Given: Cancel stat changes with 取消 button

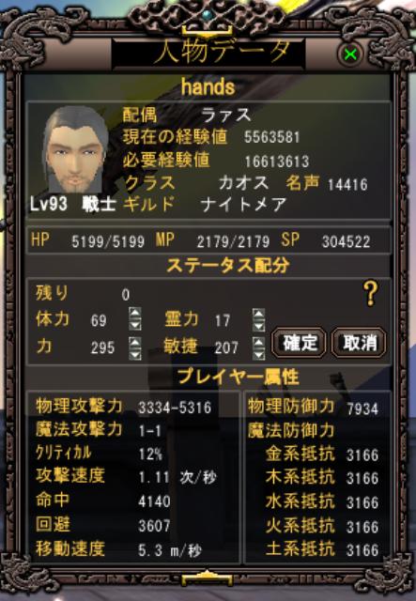Looking at the screenshot, I should coord(359,342).
